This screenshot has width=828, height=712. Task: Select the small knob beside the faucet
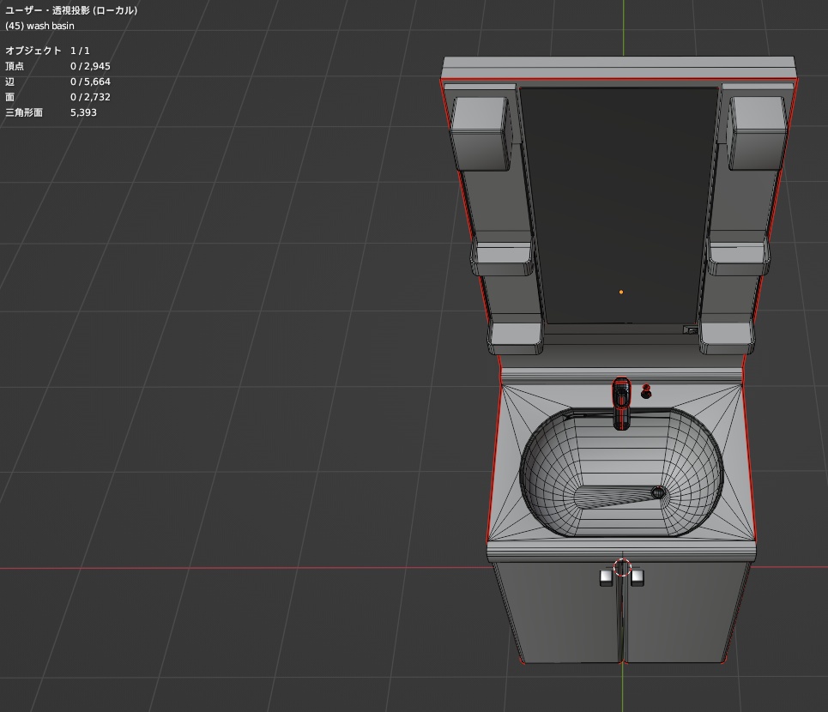pyautogui.click(x=646, y=391)
